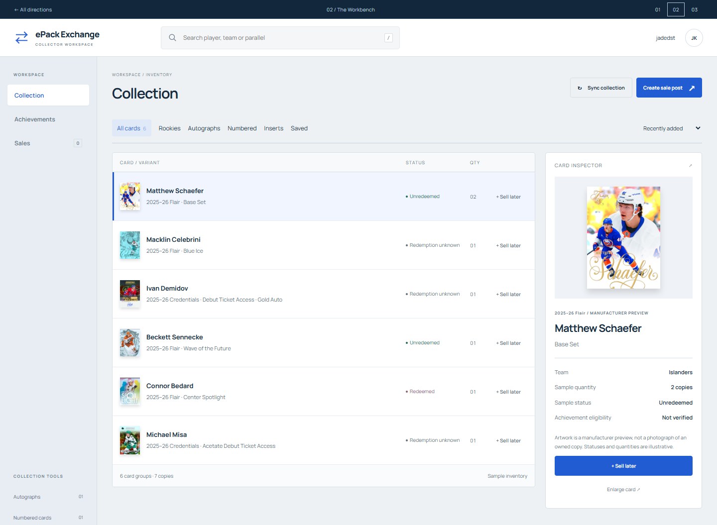This screenshot has width=717, height=525.
Task: Click Sell later for Michael Misa row
Action: point(508,440)
